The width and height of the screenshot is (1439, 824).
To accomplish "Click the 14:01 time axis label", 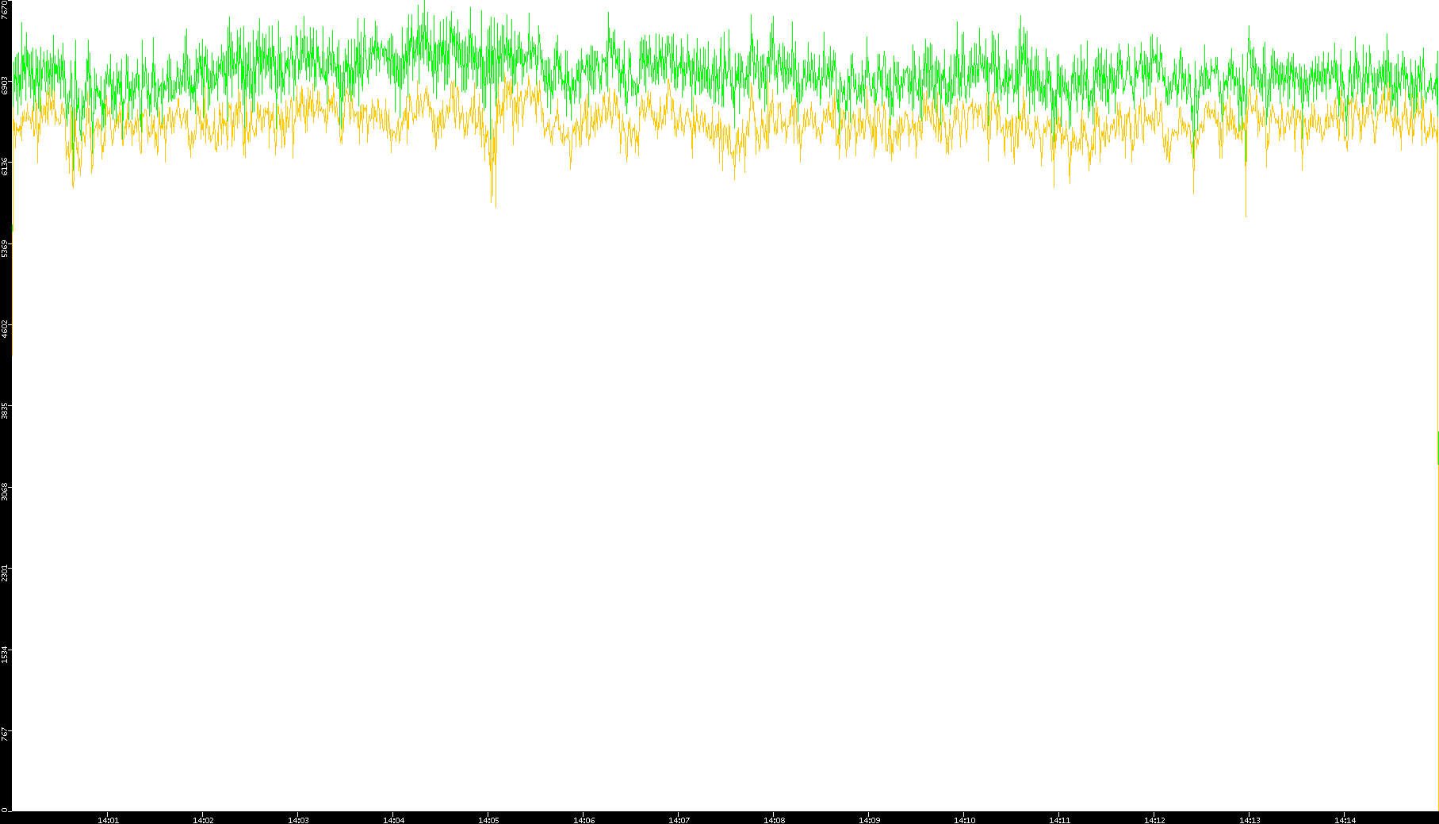I will 108,820.
